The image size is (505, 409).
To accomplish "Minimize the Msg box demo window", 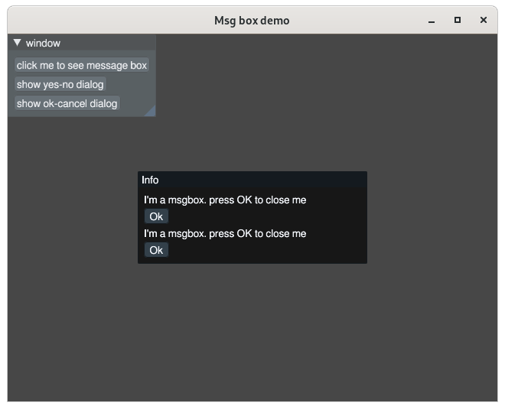I will (432, 21).
